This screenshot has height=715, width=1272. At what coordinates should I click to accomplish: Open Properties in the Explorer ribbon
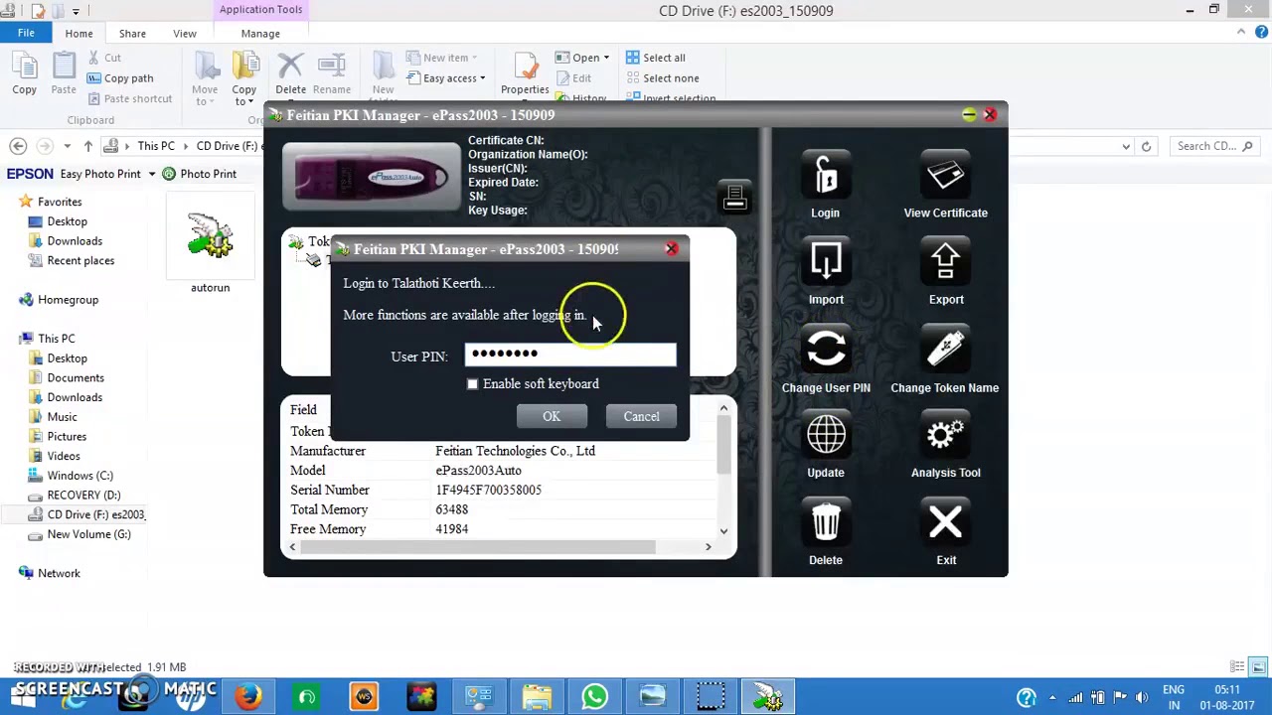click(525, 73)
